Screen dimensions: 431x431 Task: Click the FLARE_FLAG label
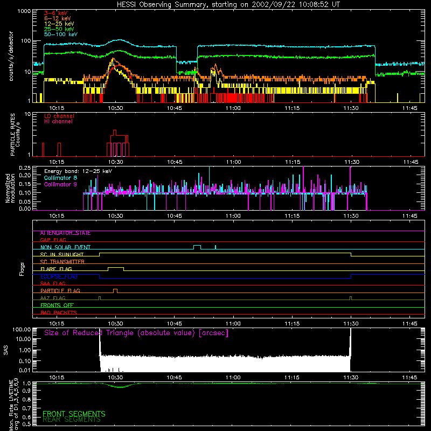[x=56, y=269]
